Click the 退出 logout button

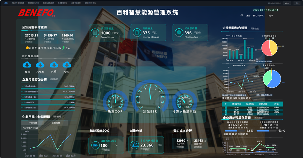pyautogui.click(x=297, y=3)
